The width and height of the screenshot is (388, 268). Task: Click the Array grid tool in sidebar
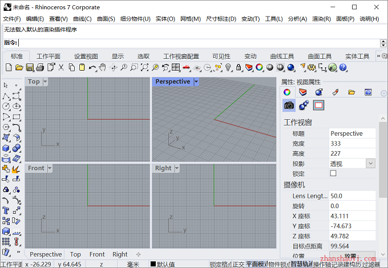click(x=6, y=242)
